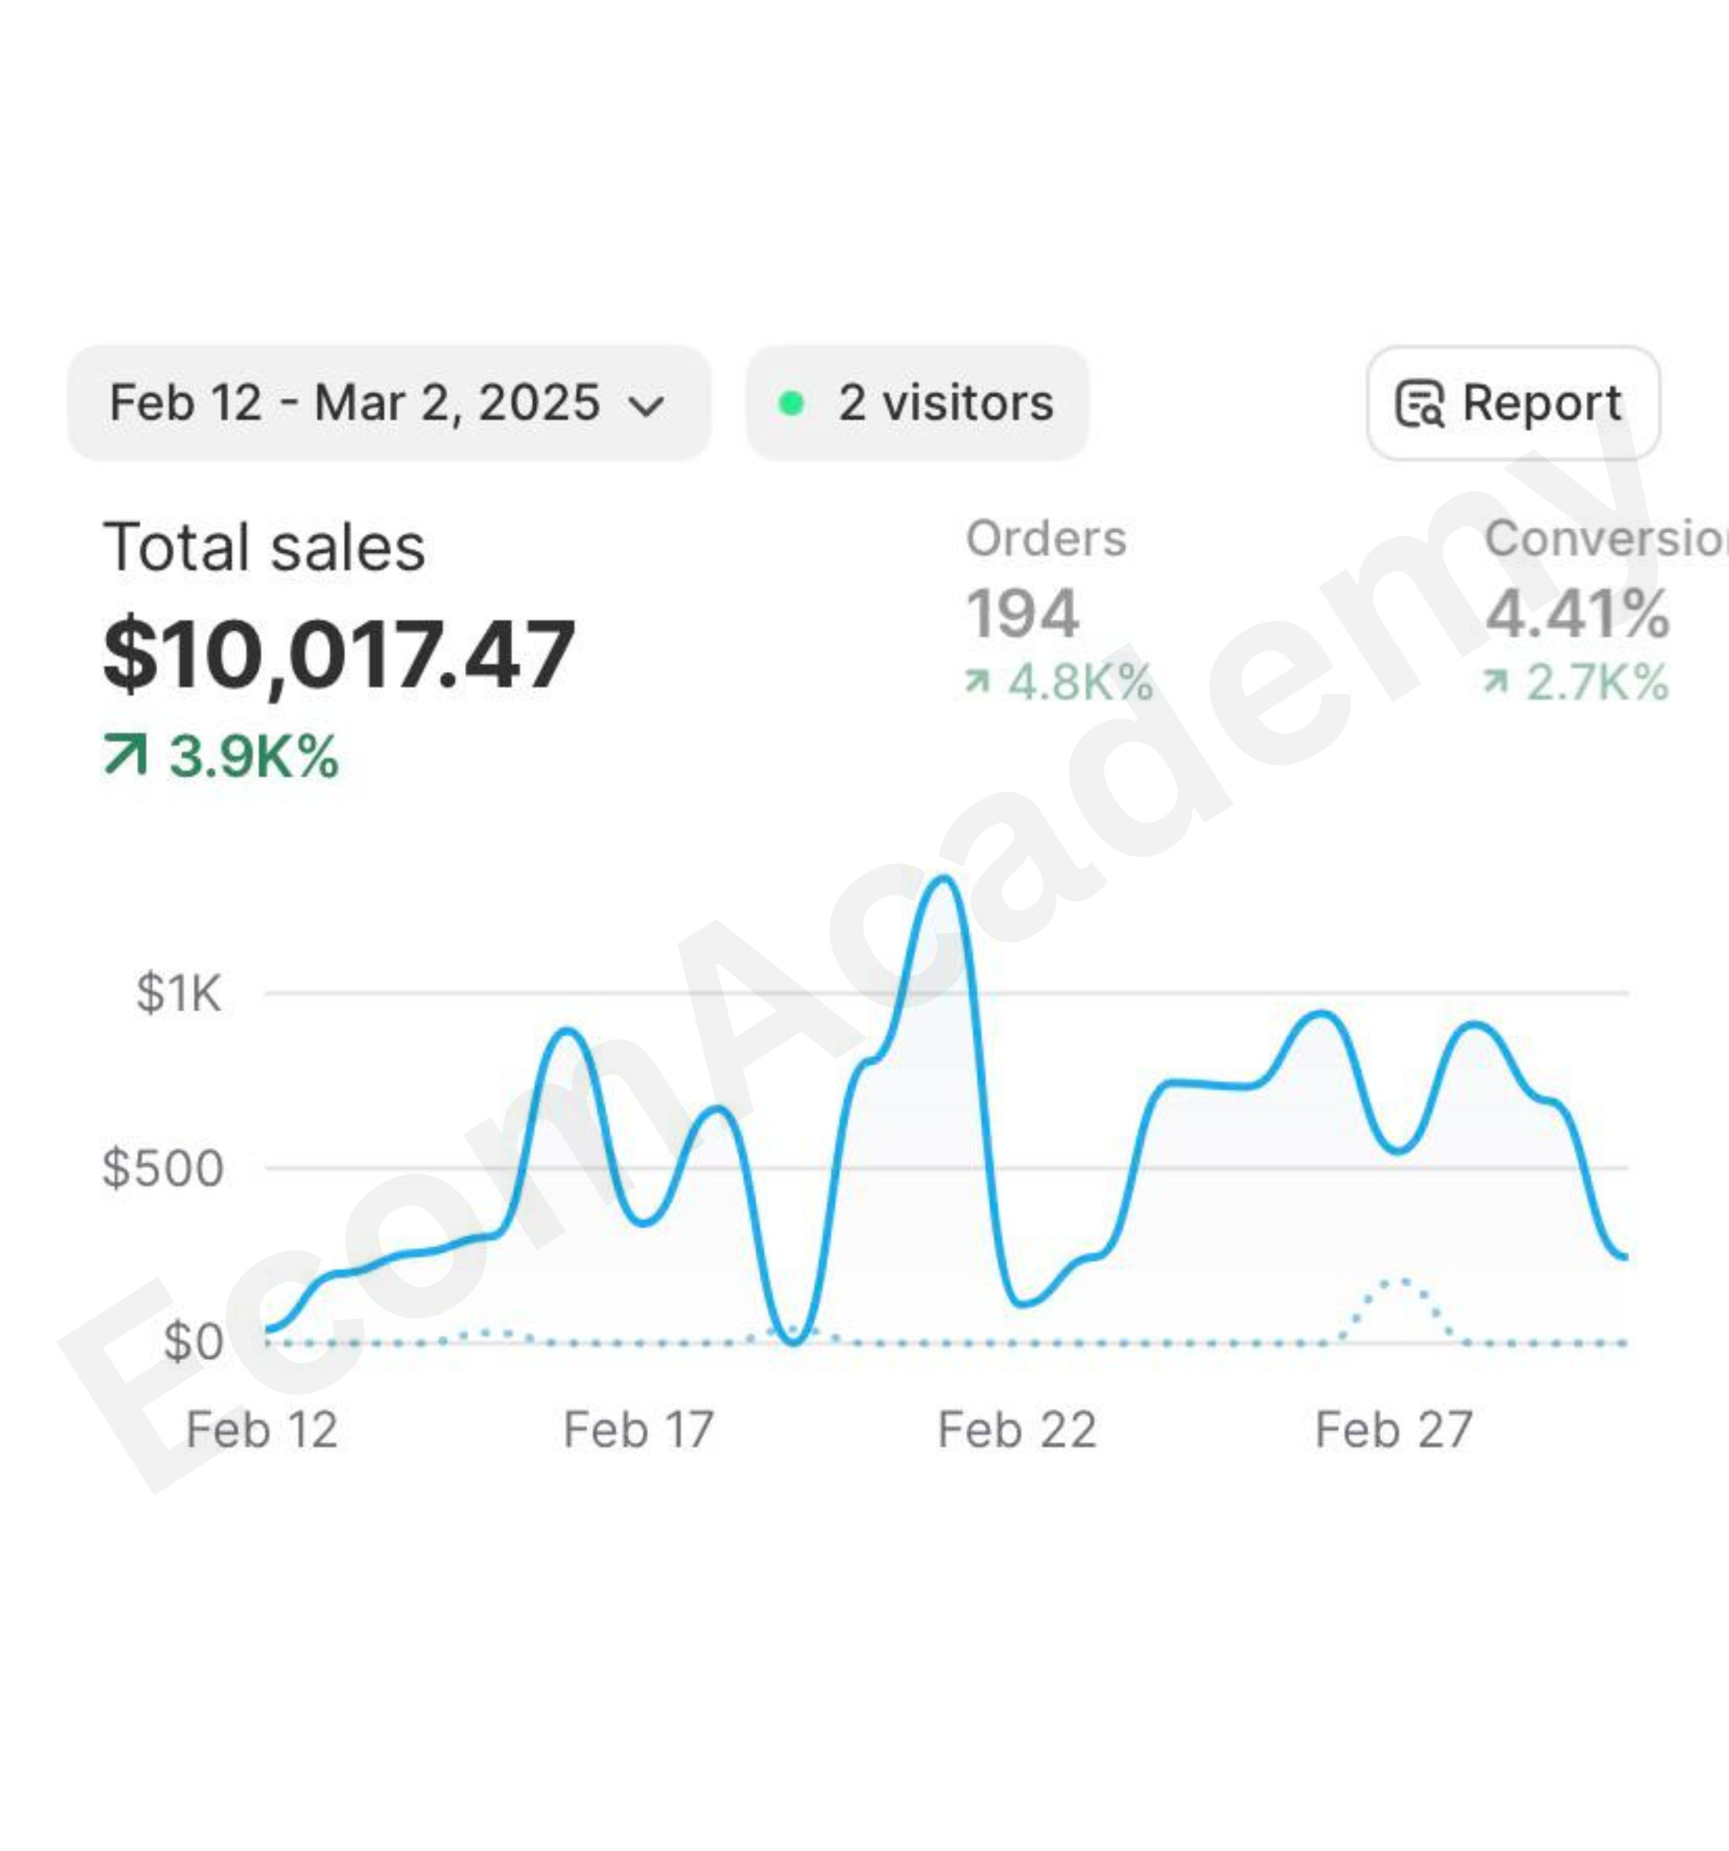The image size is (1729, 1851).
Task: Click the 4.41% conversion value
Action: pos(1577,614)
